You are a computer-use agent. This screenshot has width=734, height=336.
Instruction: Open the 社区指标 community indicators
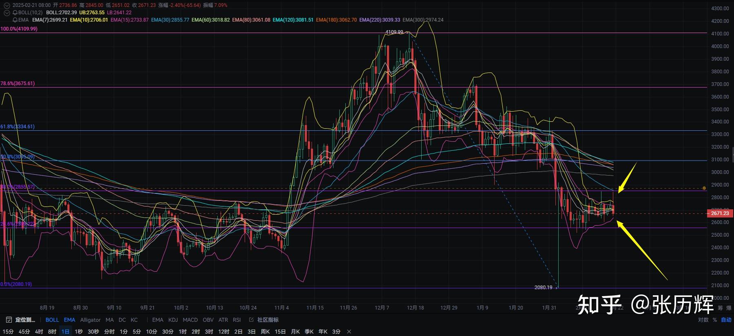(x=268, y=320)
